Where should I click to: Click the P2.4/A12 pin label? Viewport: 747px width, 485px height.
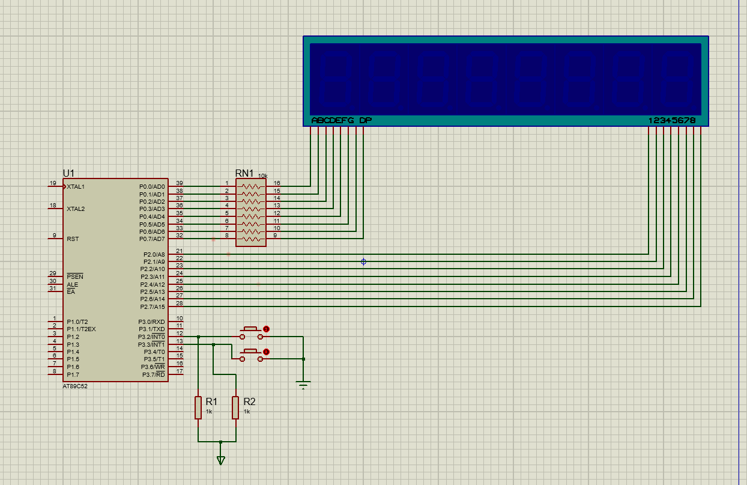(x=153, y=285)
